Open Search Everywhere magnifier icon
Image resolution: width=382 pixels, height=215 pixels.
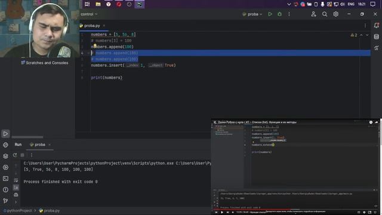(x=325, y=14)
